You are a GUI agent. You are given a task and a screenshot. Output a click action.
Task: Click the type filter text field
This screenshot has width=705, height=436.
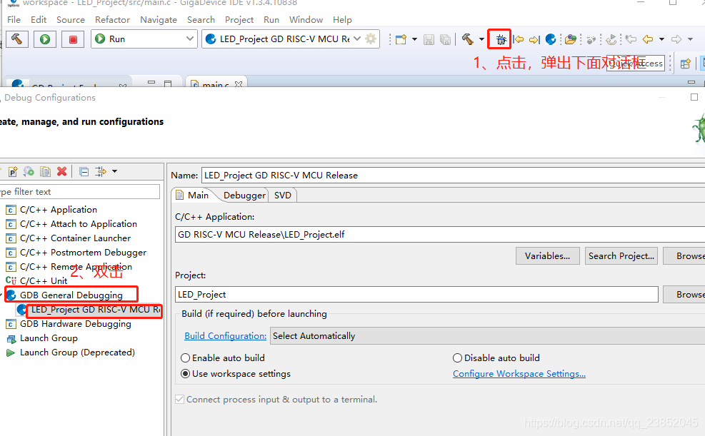coord(79,192)
